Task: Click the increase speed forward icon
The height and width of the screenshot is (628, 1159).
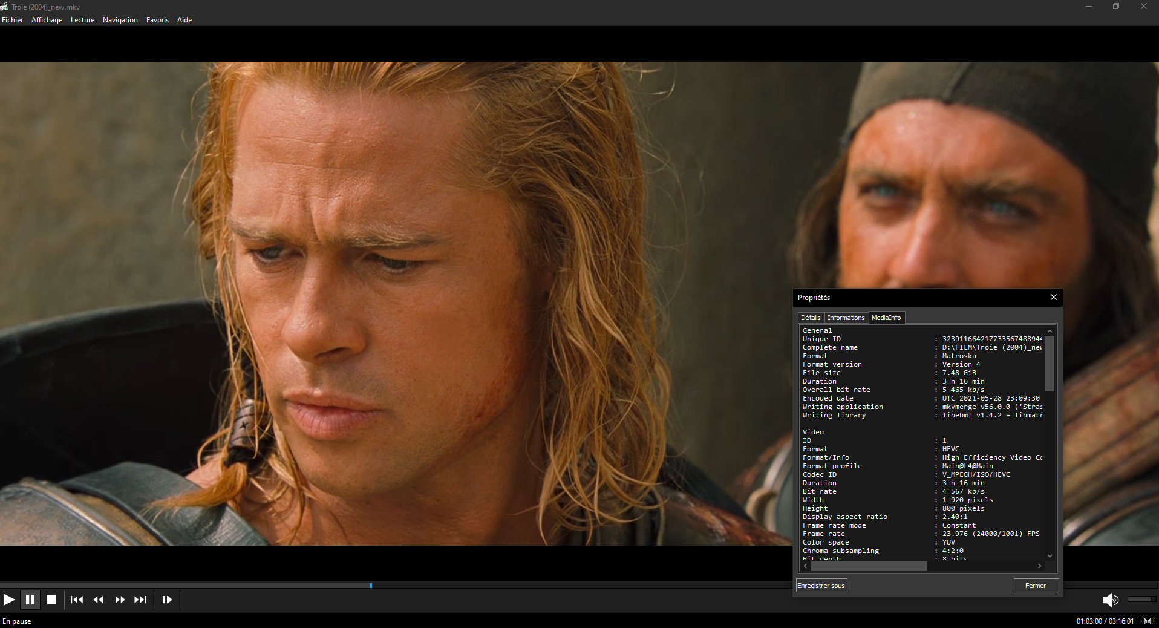Action: pyautogui.click(x=120, y=600)
